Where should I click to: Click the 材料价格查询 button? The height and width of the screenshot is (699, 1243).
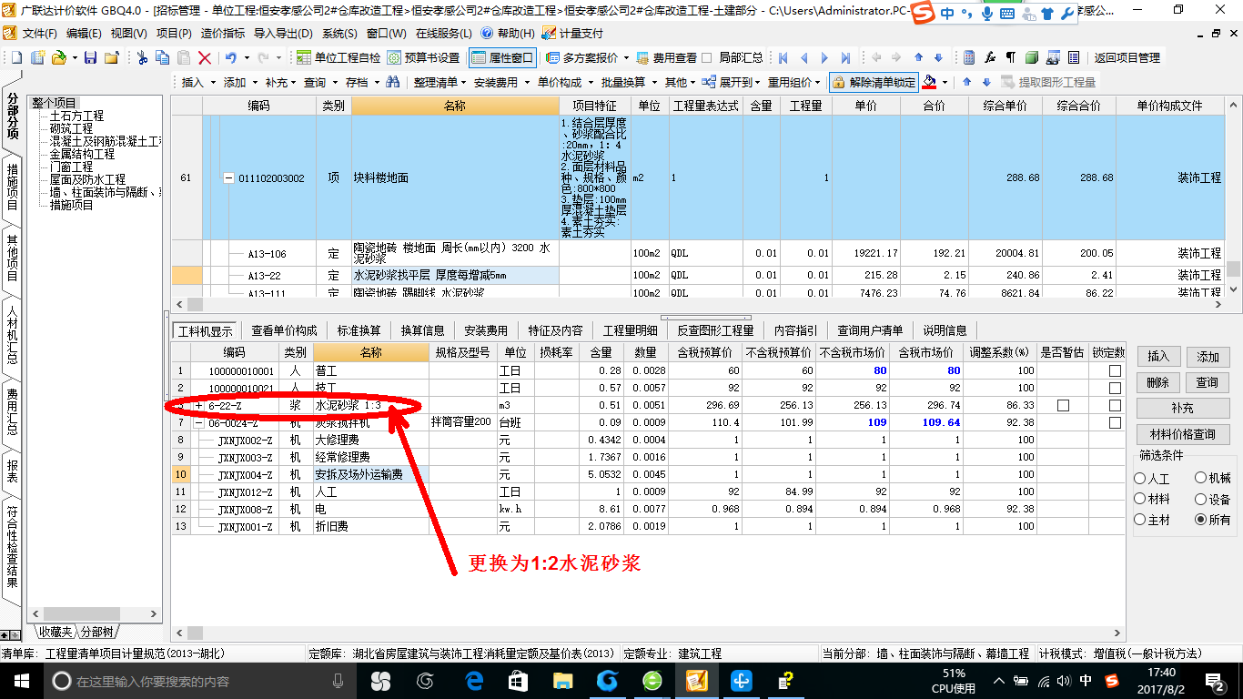[x=1183, y=434]
